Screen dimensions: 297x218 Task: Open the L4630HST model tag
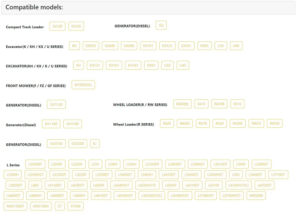coord(125,196)
